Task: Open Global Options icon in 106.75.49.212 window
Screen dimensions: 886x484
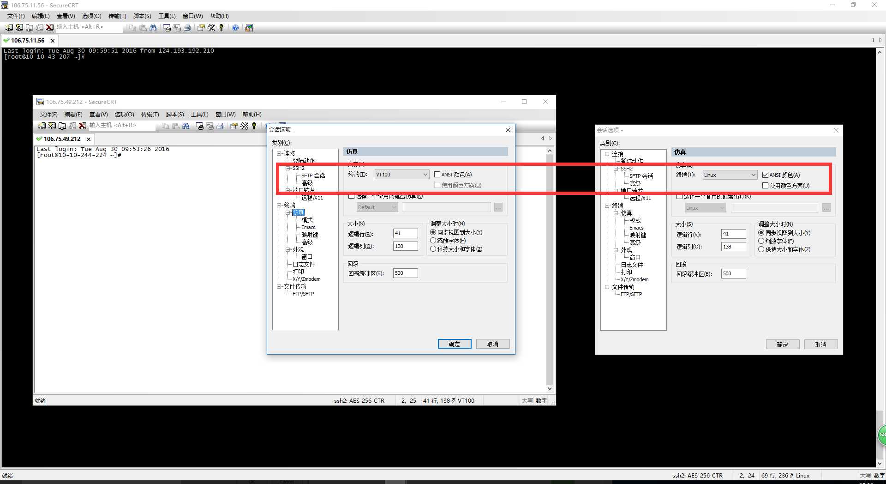Action: point(244,126)
